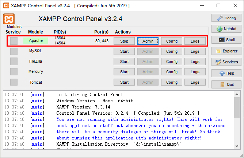244x158 pixels.
Task: Open FileZilla Config menu
Action: click(x=172, y=62)
